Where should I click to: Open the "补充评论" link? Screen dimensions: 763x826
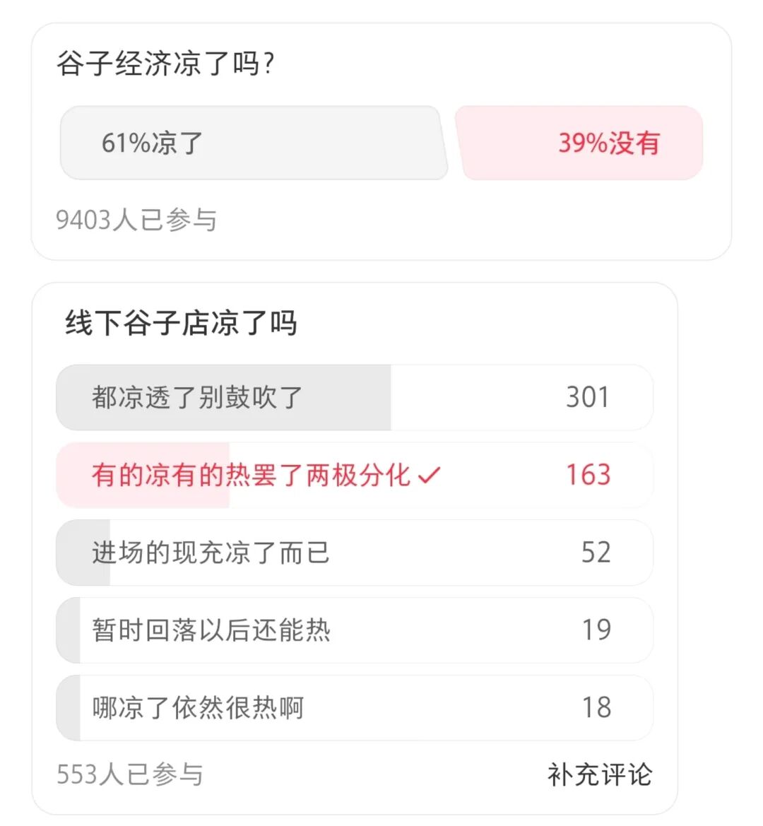[599, 774]
